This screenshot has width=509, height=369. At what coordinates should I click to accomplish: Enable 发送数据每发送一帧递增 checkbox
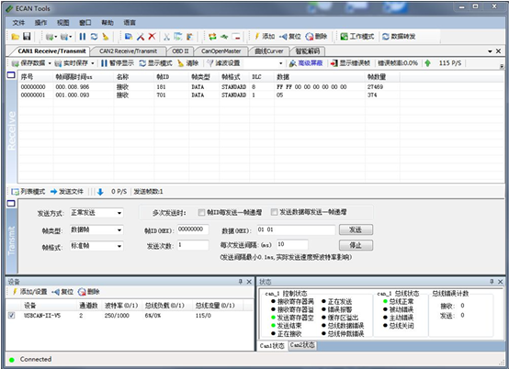click(274, 212)
